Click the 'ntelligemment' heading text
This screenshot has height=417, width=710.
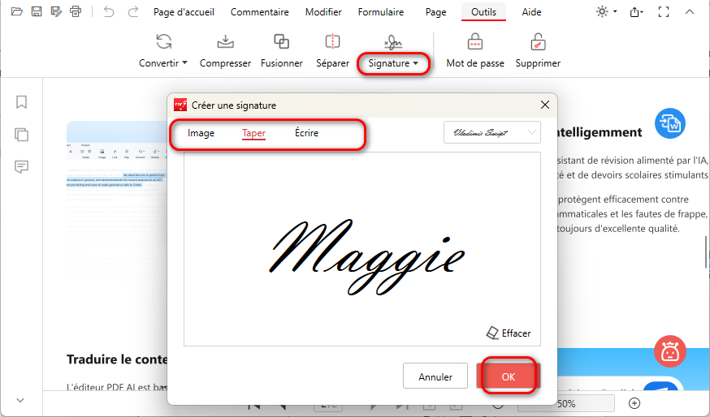point(600,132)
